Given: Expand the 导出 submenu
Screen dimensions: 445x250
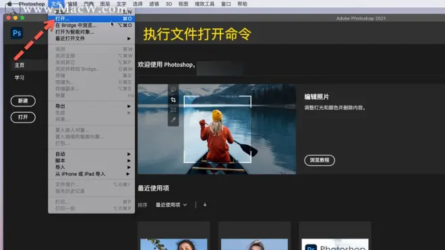Looking at the screenshot, I should 92,106.
